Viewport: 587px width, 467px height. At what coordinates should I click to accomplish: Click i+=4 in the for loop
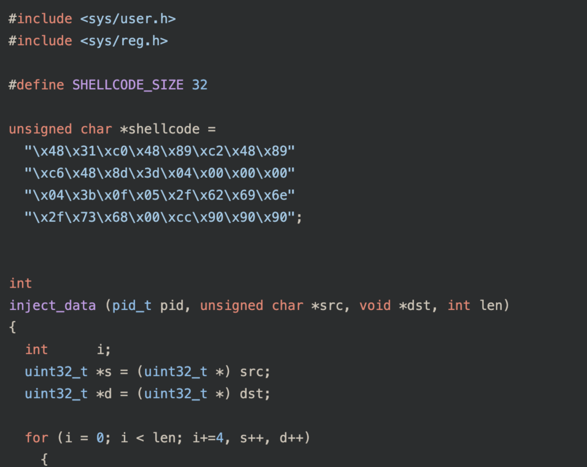(208, 438)
